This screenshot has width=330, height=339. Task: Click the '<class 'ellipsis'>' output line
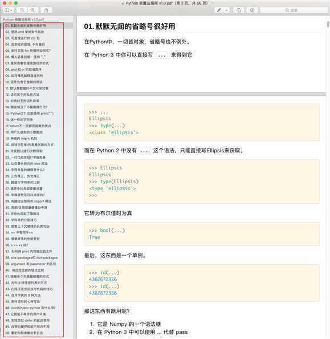click(x=113, y=132)
